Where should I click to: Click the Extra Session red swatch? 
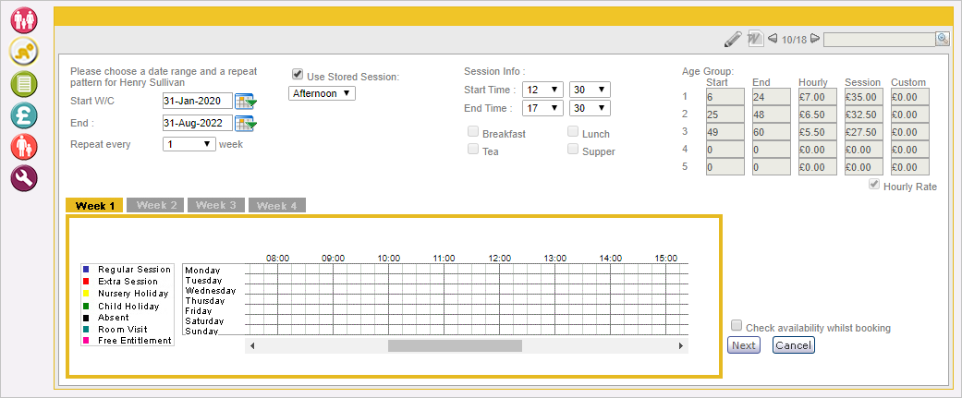[x=86, y=282]
